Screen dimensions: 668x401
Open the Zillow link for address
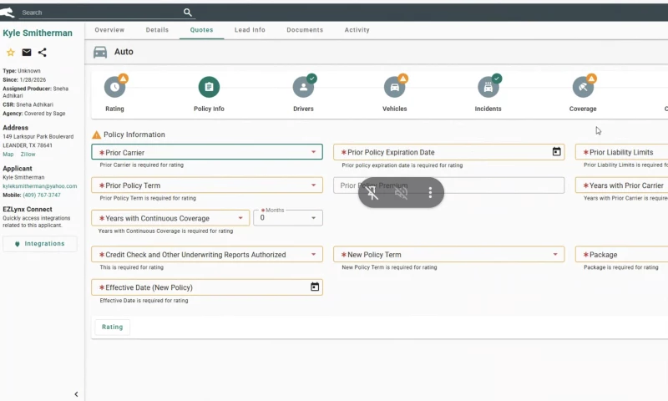point(28,155)
